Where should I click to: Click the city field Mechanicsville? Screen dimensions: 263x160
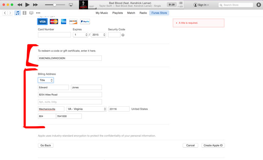[x=51, y=109]
